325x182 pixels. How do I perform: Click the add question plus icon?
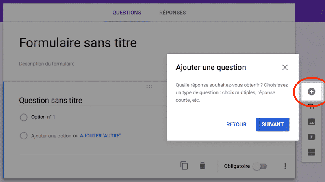click(x=311, y=92)
